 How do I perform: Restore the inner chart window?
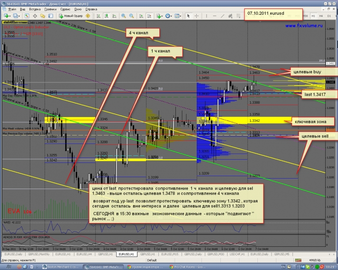coord(329,9)
